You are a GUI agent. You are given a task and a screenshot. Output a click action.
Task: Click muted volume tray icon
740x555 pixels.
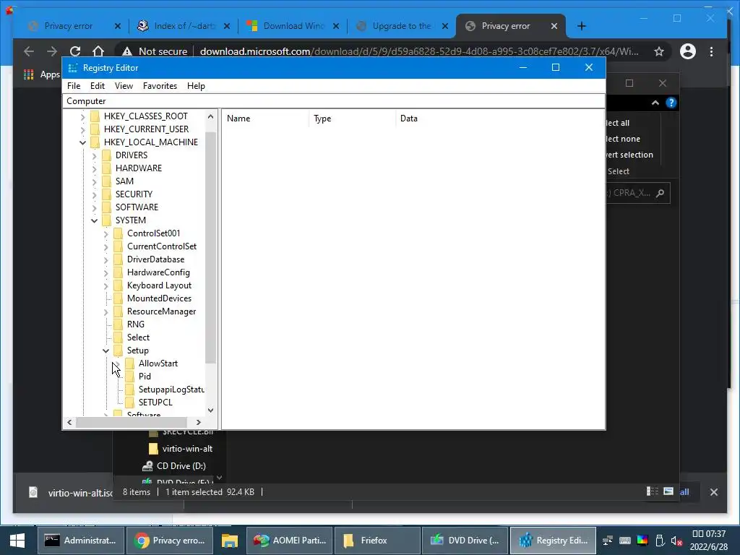676,541
